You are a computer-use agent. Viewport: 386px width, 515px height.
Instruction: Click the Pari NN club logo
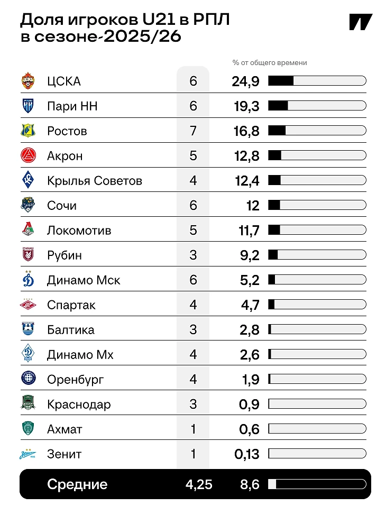[x=28, y=106]
